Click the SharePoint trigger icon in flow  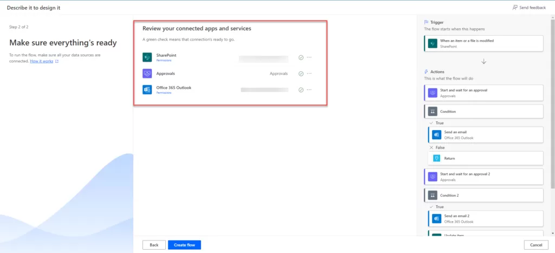[x=433, y=43]
